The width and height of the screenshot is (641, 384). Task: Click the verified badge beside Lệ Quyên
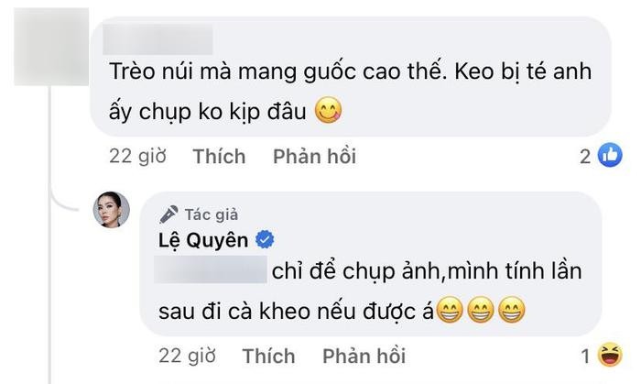tap(266, 242)
